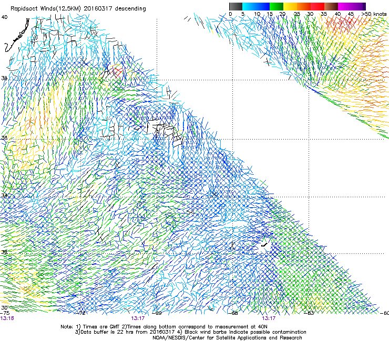This screenshot has height=341, width=389.
Task: Click the longitude label -72
Action: (x=81, y=313)
